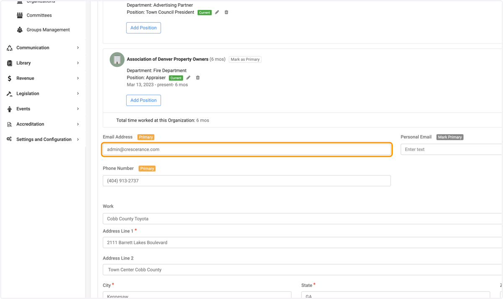Expand the Library chevron

(78, 63)
